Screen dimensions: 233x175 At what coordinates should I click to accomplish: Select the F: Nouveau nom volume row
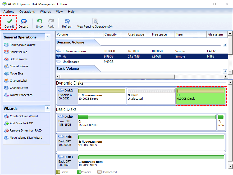(74, 51)
